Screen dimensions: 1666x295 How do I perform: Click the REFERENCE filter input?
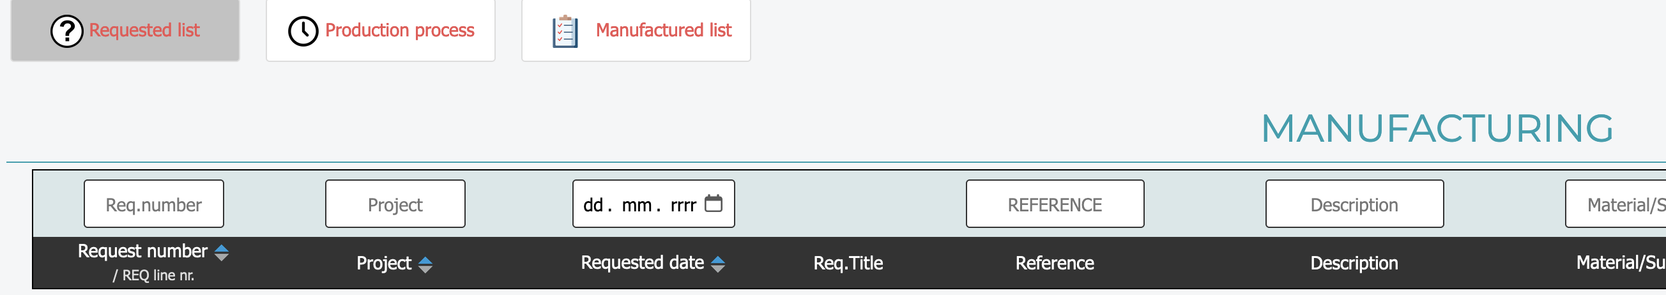coord(1054,204)
